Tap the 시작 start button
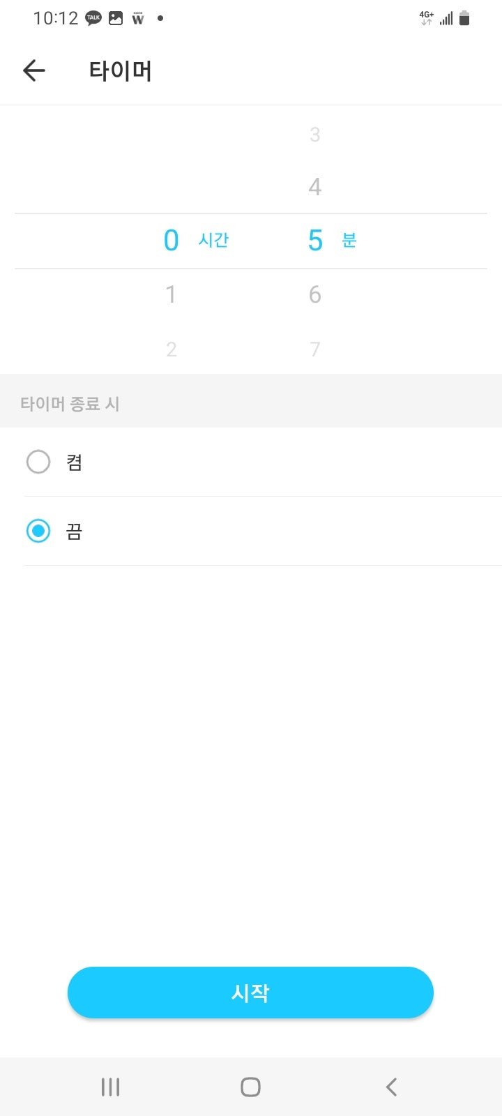Screen dimensions: 502x1116 [250, 993]
